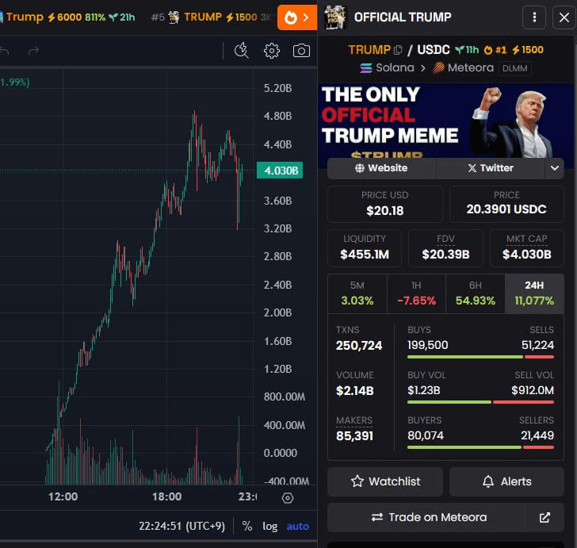Click the BUYERS value 80,074
The width and height of the screenshot is (577, 548).
tap(426, 435)
